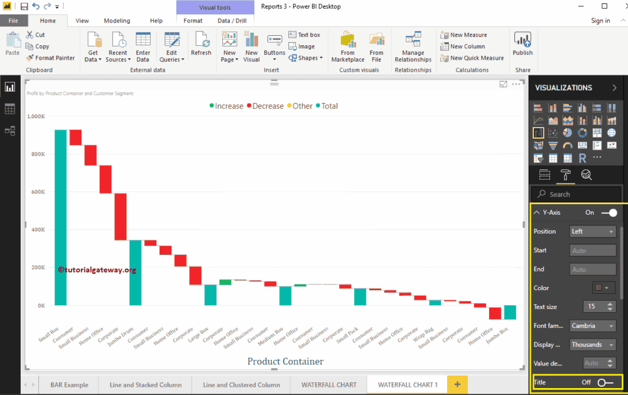Open the Modeling ribbon tab
The height and width of the screenshot is (395, 628).
[117, 20]
